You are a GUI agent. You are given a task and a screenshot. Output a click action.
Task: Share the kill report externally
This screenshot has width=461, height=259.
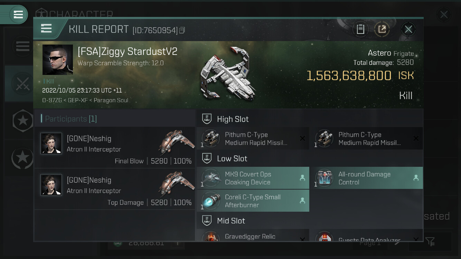(382, 29)
